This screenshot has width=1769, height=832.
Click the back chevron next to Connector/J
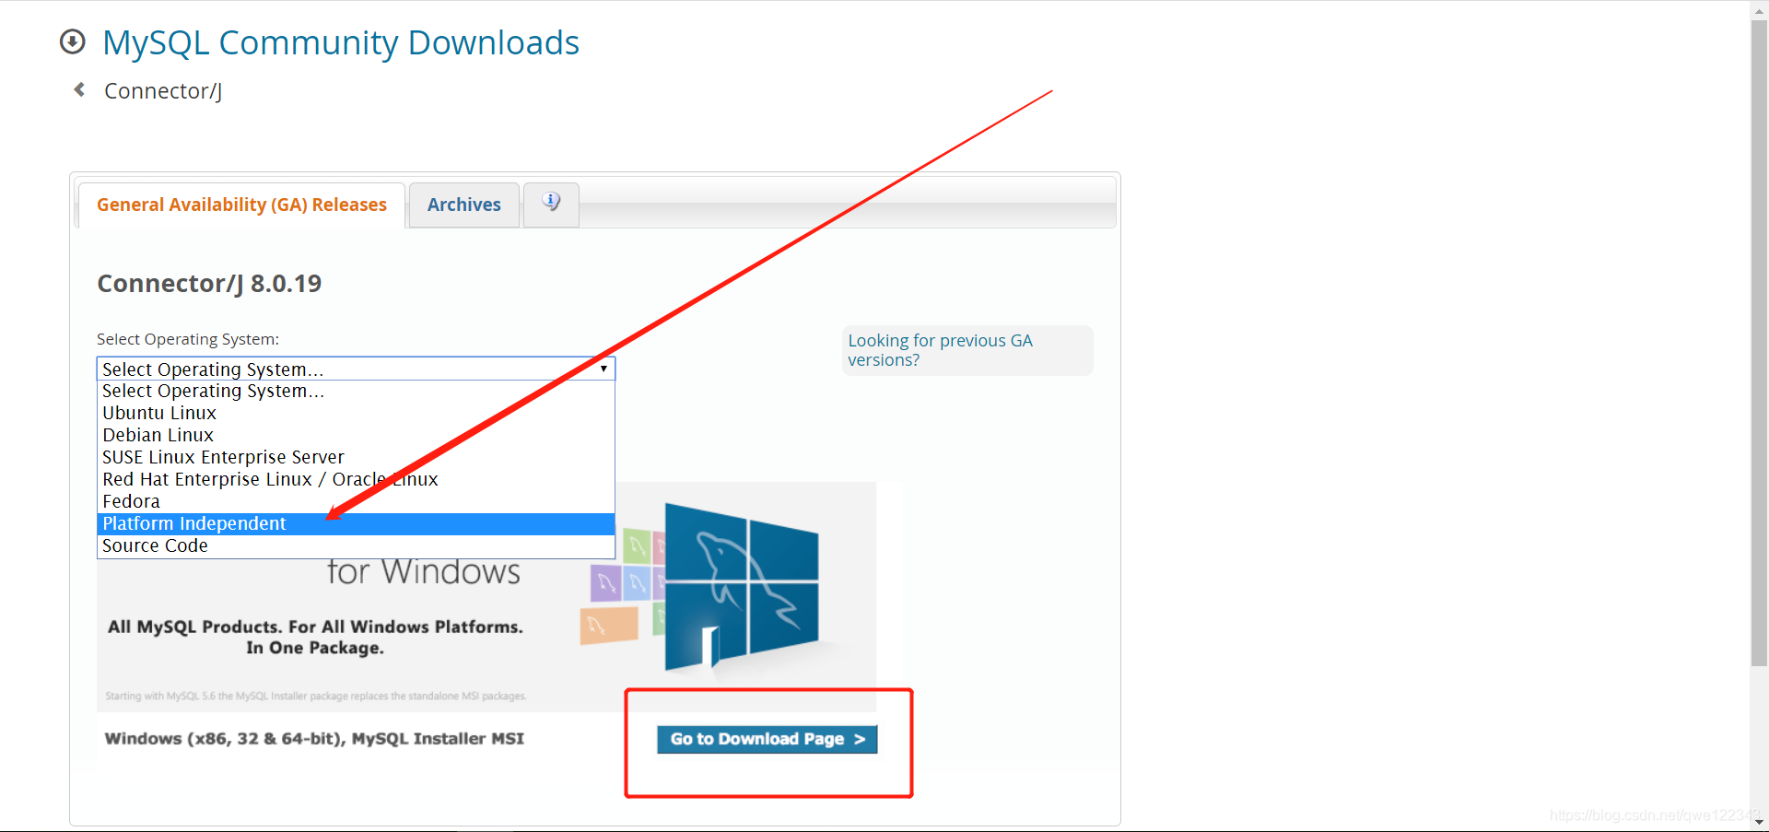click(79, 89)
